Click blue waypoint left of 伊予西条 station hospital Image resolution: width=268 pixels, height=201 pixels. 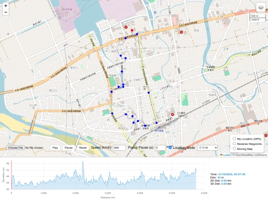[x=156, y=123]
